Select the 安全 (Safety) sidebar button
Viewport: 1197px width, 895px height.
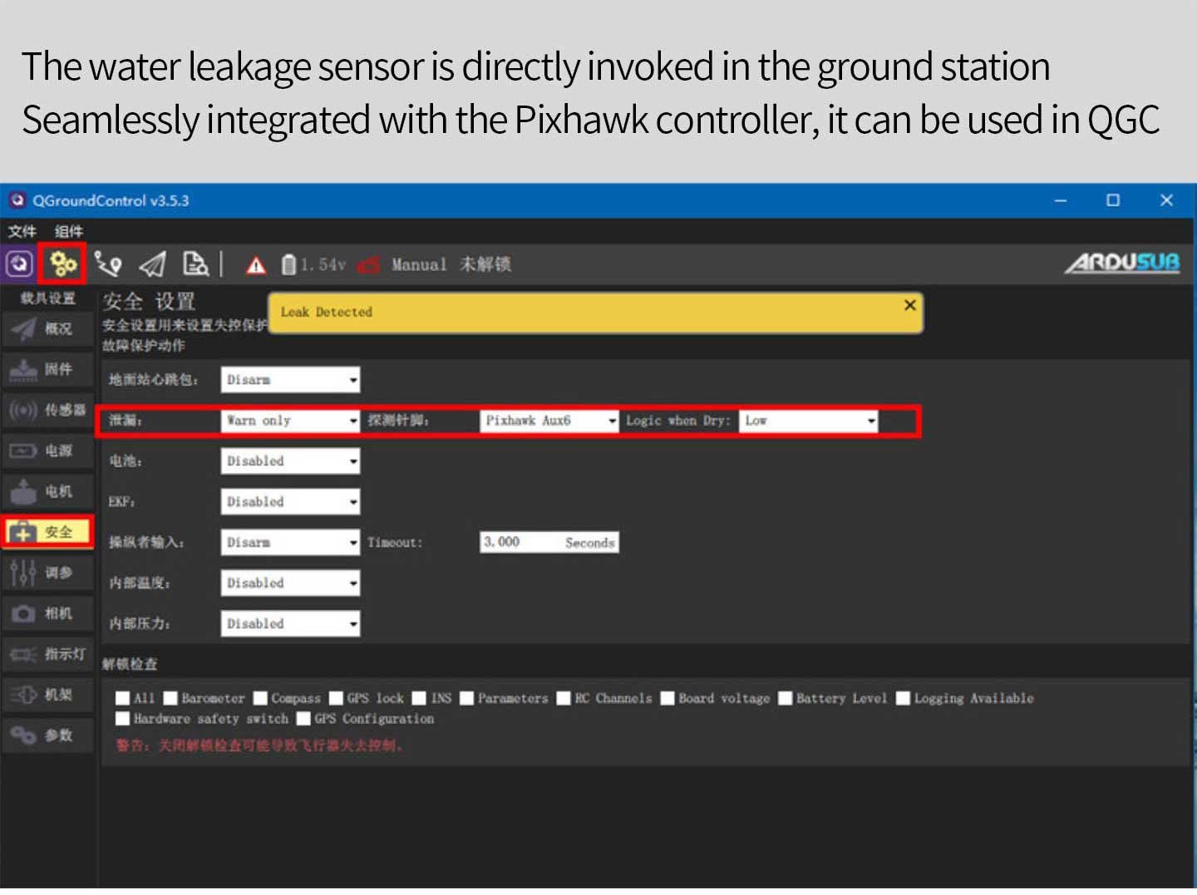(x=47, y=532)
